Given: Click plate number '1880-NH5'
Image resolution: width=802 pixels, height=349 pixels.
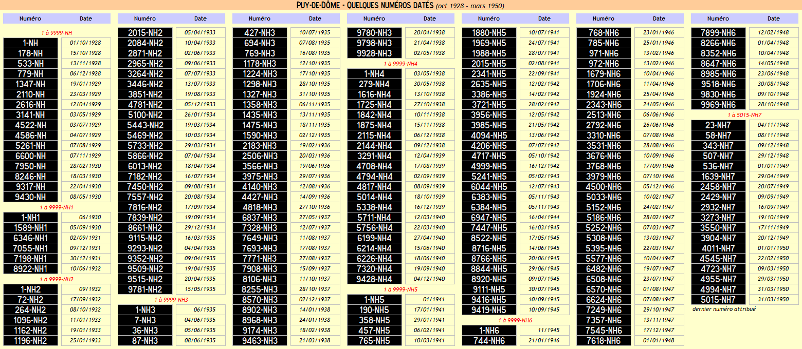Looking at the screenshot, I should 489,33.
